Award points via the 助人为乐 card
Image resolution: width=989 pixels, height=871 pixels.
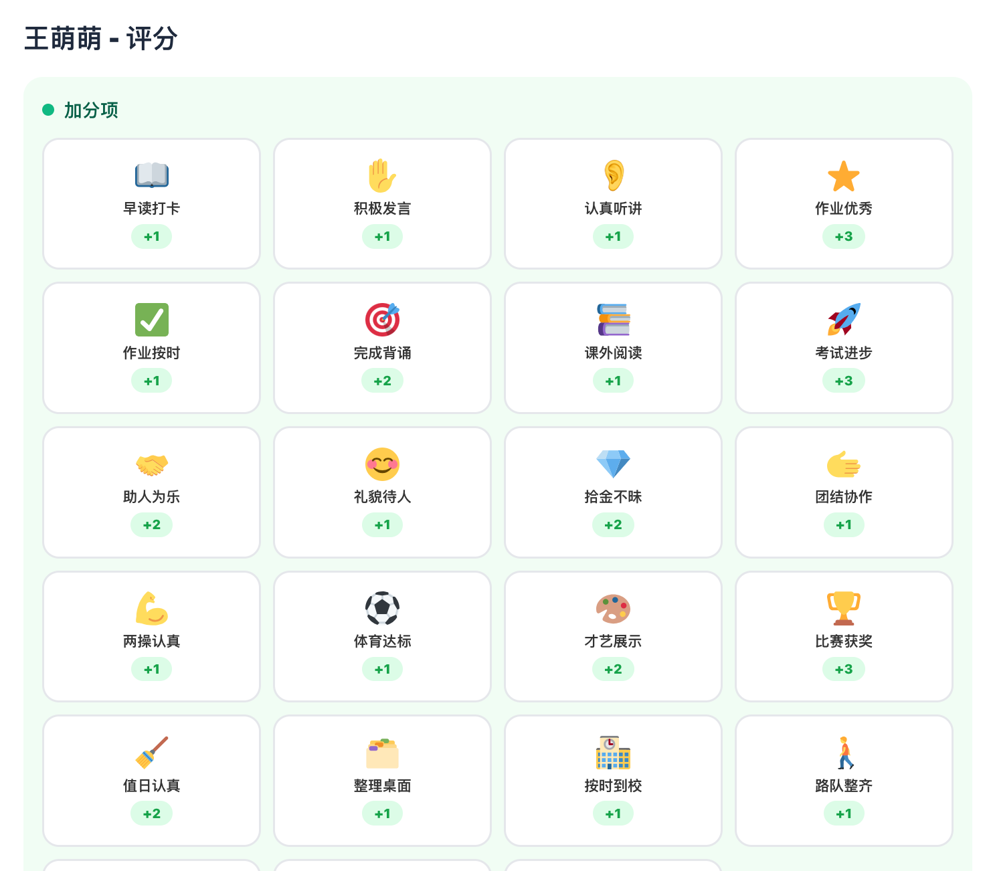coord(151,492)
